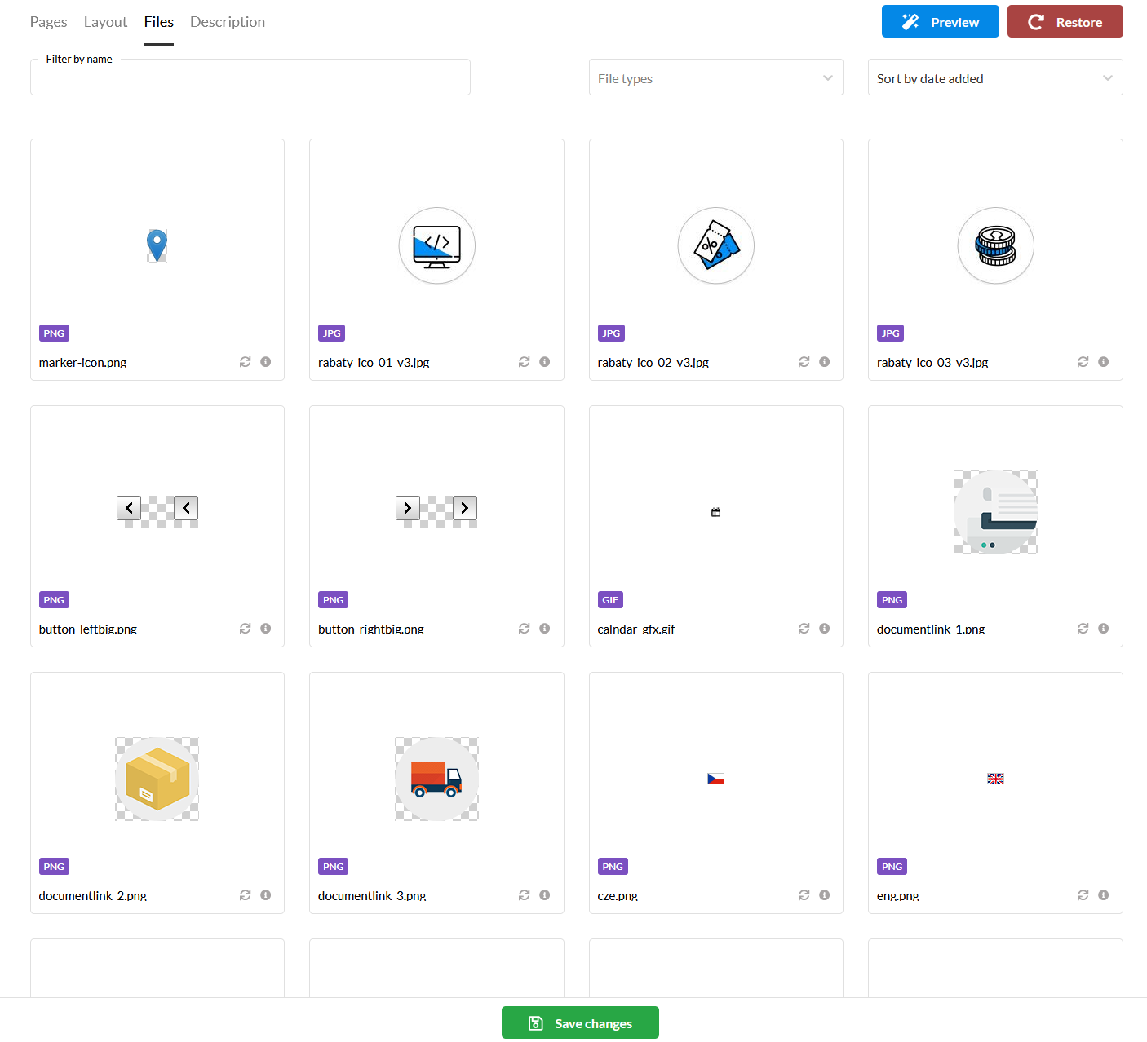Image resolution: width=1147 pixels, height=1042 pixels.
Task: Show info for cze.png
Action: [x=825, y=895]
